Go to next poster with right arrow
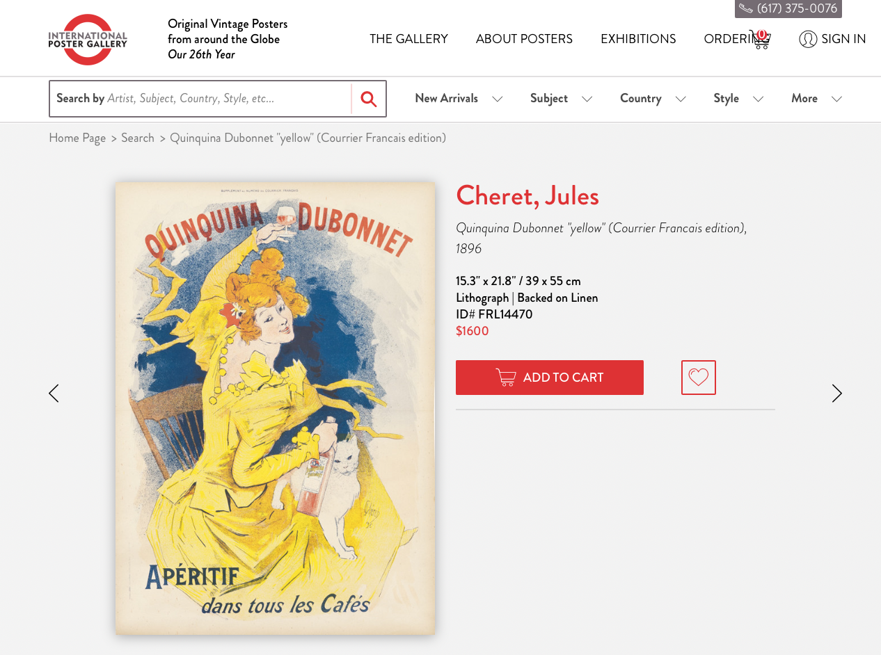The image size is (881, 655). pos(837,394)
